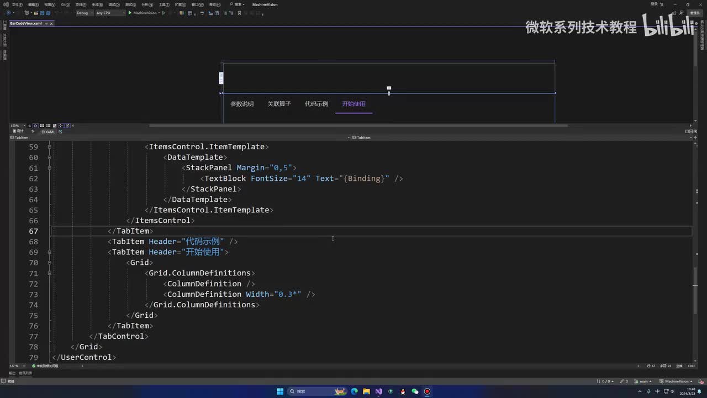Collapse Grid.ColumnDefinitions node on line 71
This screenshot has width=707, height=398.
click(x=50, y=273)
